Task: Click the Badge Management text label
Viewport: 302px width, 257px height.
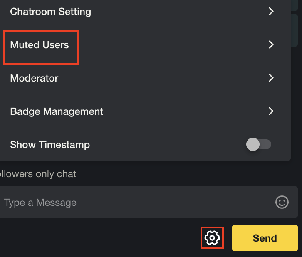Action: pyautogui.click(x=57, y=111)
